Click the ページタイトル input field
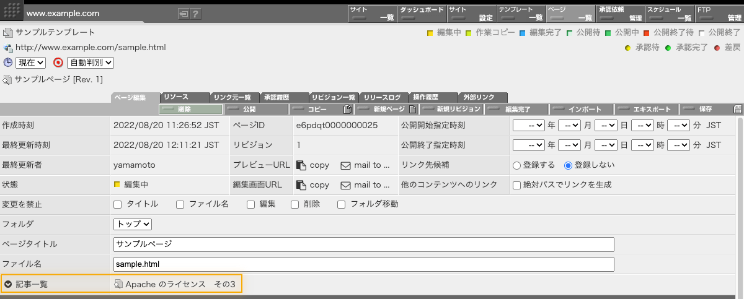This screenshot has width=744, height=299. [x=363, y=244]
